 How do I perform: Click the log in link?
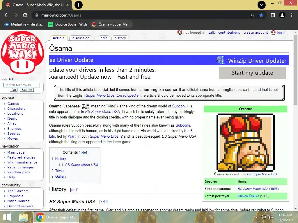[282, 33]
